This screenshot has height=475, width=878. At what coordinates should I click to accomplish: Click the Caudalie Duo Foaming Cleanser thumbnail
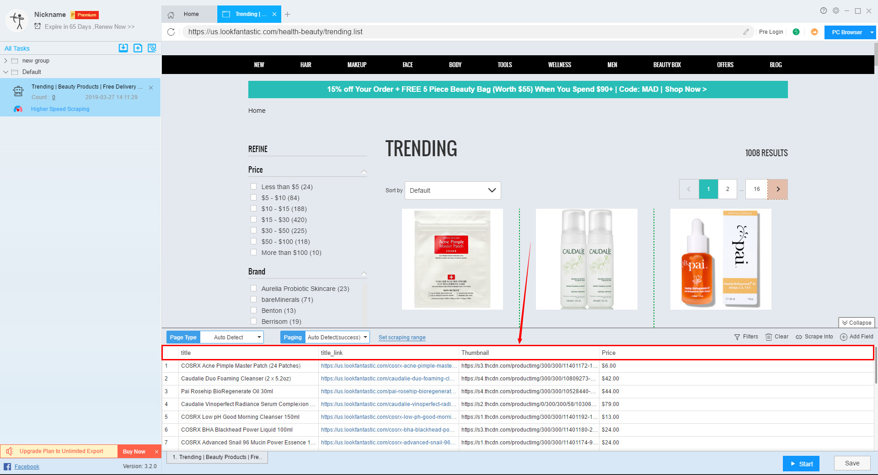(587, 259)
